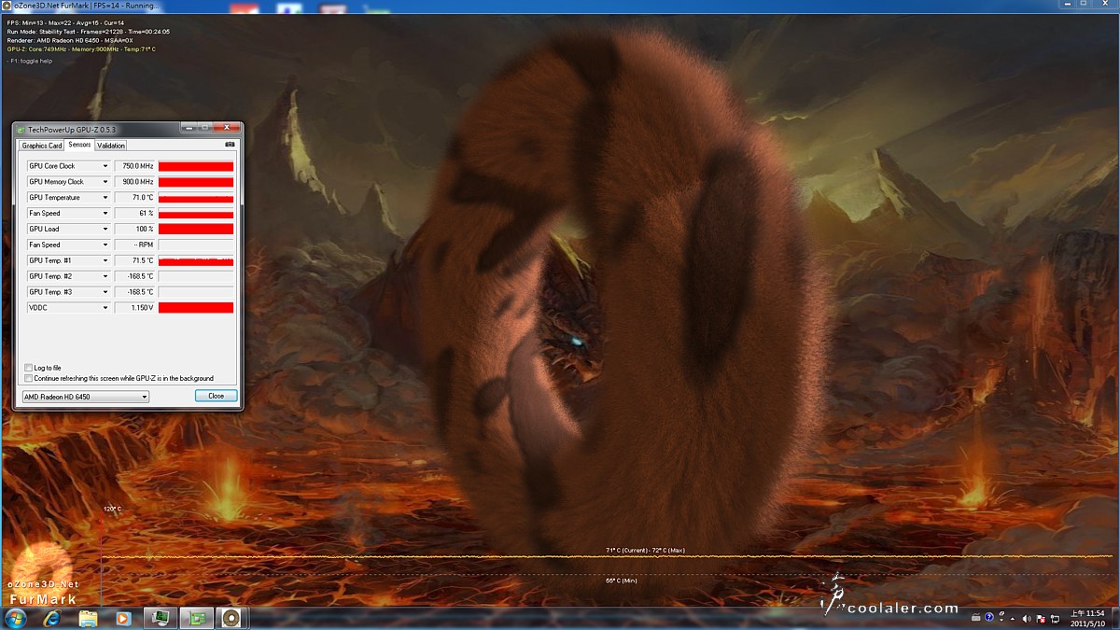Click the 900.0 MHz value field
Image resolution: width=1120 pixels, height=630 pixels.
[x=134, y=182]
